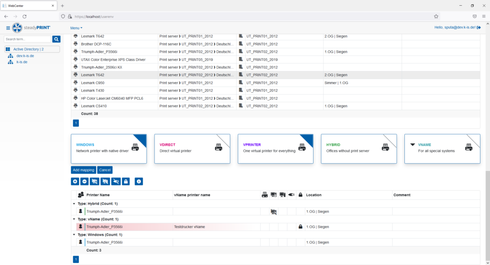
Task: Select Active Directory | 2 in the sidebar
Action: click(32, 49)
